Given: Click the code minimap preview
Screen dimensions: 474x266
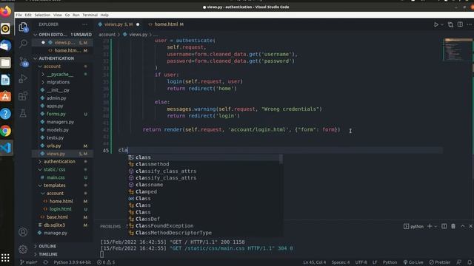Looking at the screenshot, I should (x=458, y=50).
